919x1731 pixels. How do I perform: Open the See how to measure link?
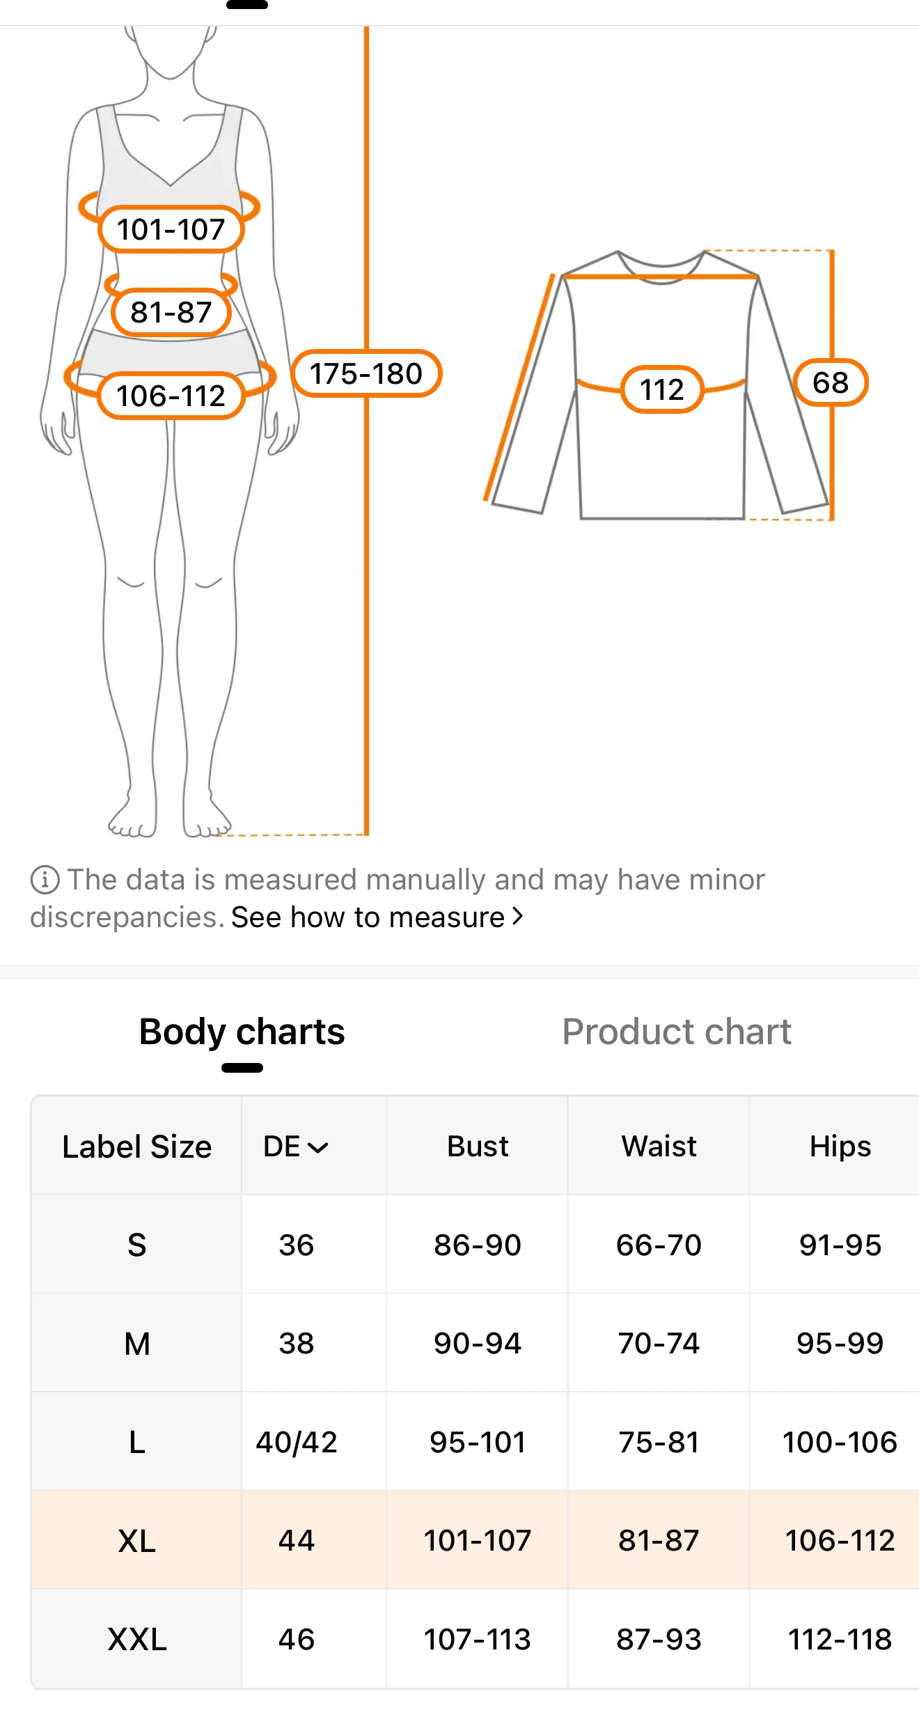pyautogui.click(x=368, y=917)
